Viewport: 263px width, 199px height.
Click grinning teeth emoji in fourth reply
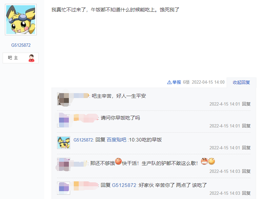tap(204, 161)
